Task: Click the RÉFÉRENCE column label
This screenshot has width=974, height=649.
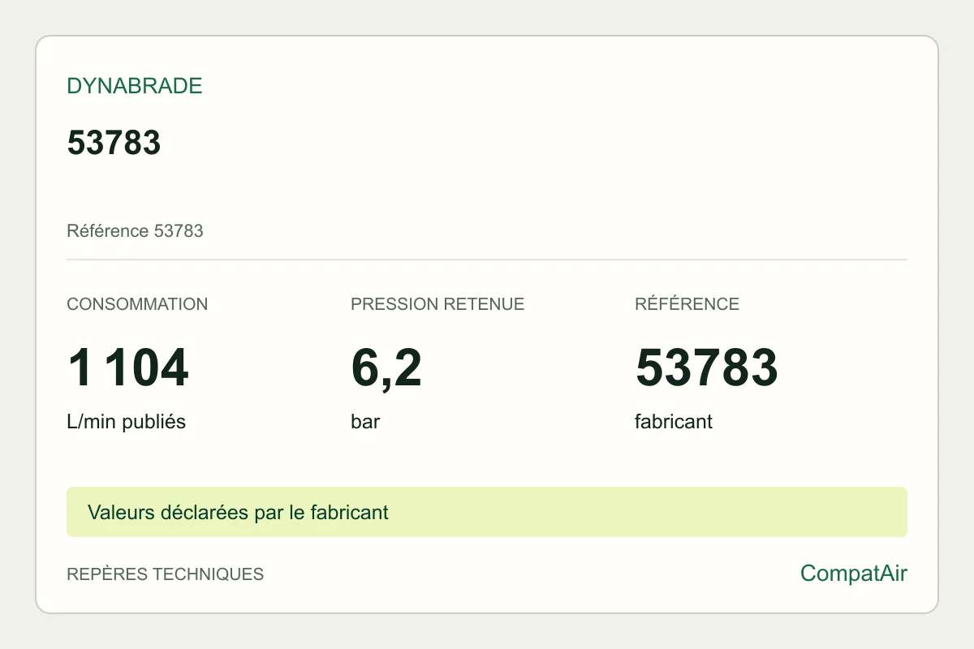Action: [x=687, y=304]
